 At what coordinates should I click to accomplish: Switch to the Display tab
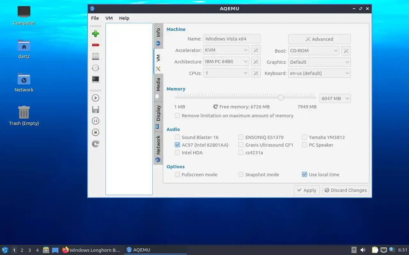(158, 116)
